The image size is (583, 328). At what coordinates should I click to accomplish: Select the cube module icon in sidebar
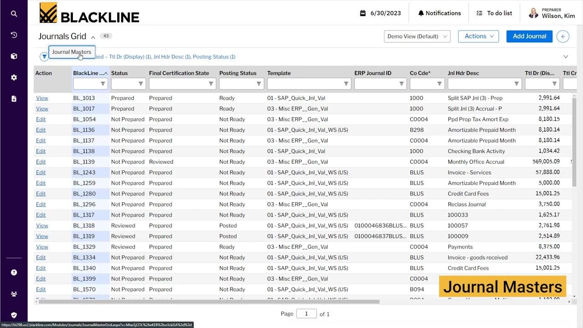14,56
